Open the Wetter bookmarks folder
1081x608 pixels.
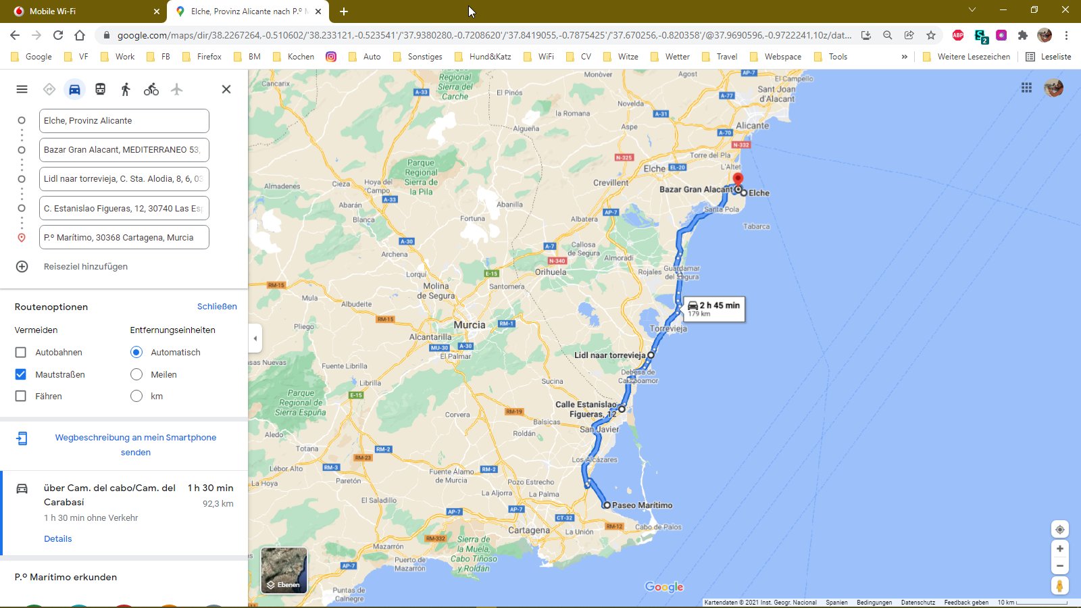click(670, 57)
